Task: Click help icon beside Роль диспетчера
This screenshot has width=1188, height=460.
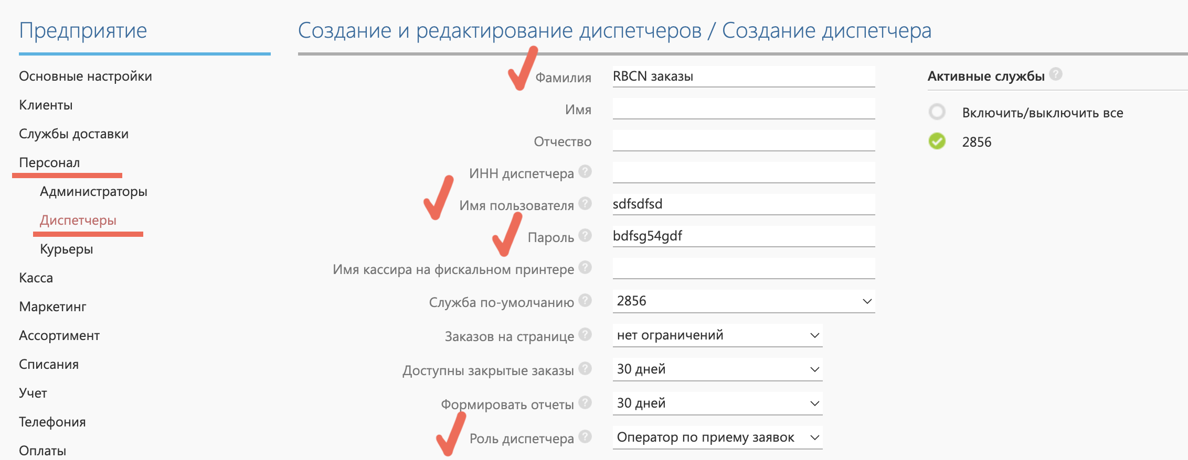Action: click(585, 437)
